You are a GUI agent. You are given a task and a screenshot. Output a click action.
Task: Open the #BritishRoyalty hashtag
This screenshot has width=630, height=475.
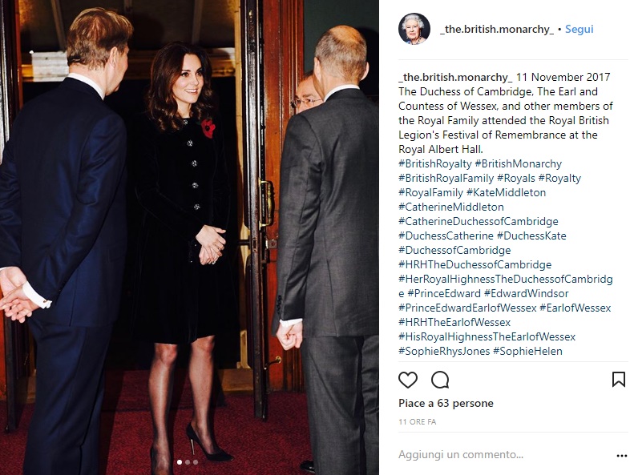click(434, 164)
